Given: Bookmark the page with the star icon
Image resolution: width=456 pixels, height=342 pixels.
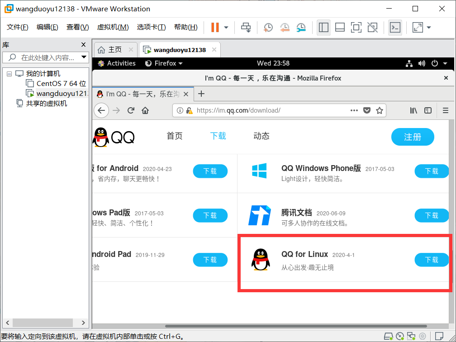Looking at the screenshot, I should point(380,110).
